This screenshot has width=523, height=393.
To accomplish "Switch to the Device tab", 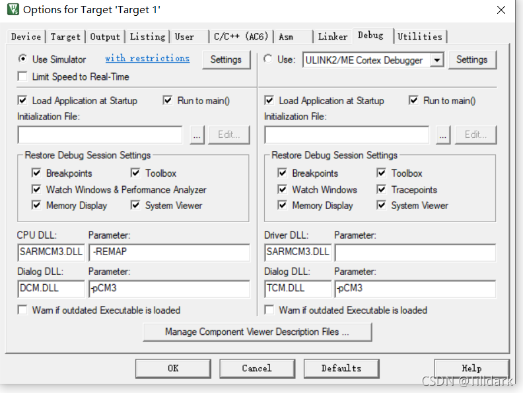I will tap(26, 36).
